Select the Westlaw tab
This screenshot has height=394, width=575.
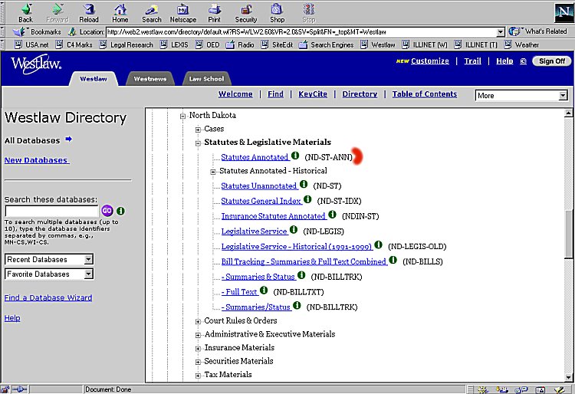[94, 79]
